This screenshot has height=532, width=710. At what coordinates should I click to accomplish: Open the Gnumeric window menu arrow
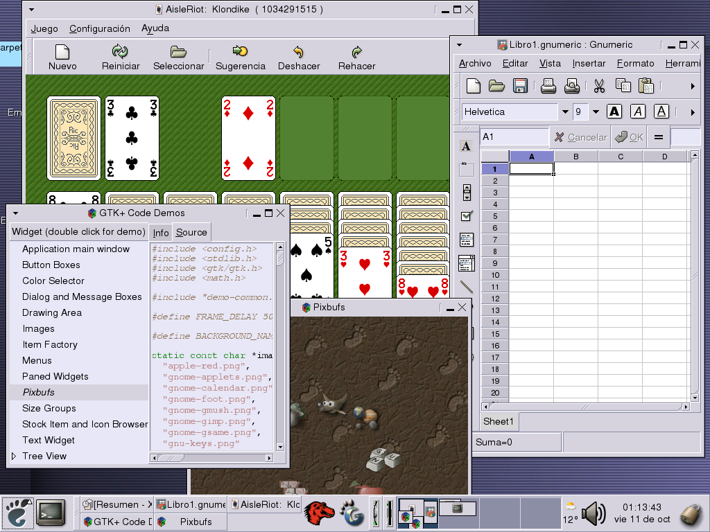point(459,45)
